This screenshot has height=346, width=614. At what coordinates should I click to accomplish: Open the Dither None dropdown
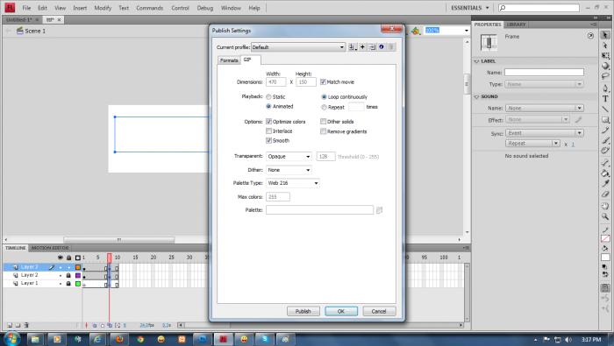[289, 170]
